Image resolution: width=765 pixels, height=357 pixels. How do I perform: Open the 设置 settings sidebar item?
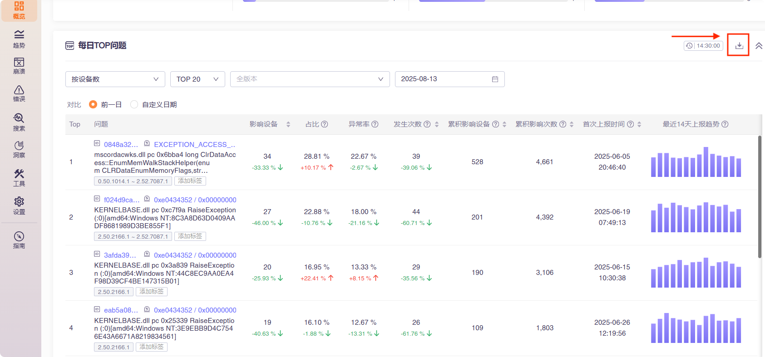pyautogui.click(x=19, y=206)
